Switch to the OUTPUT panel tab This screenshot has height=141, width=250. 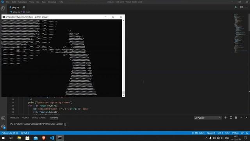26,118
